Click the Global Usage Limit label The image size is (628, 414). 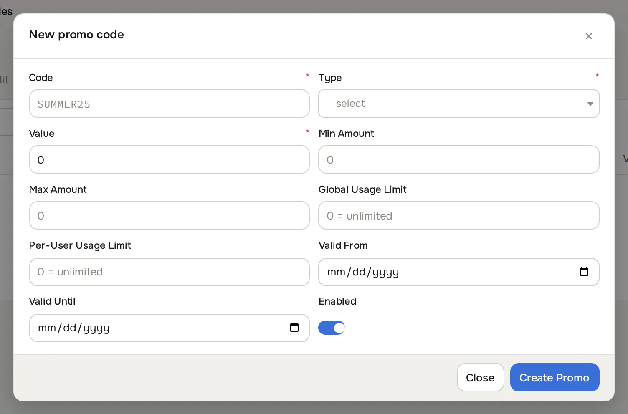[363, 189]
